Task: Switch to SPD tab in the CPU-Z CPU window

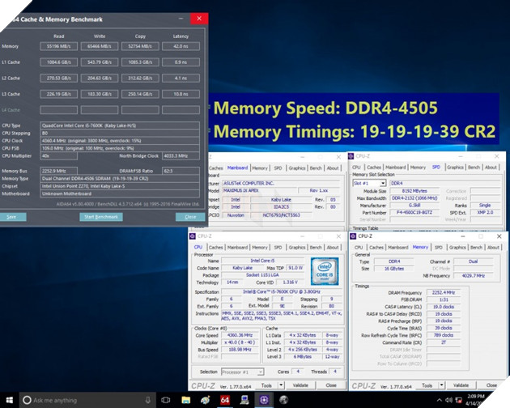Action: pos(278,248)
